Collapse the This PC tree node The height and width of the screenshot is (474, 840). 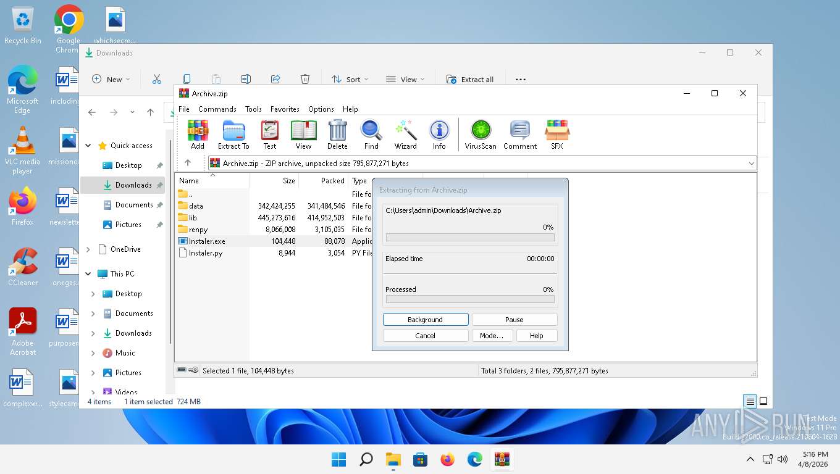88,274
